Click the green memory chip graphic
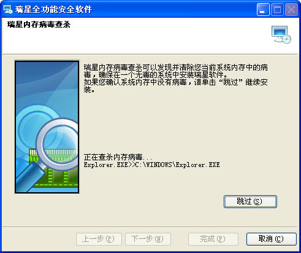301x253 pixels. [x=53, y=168]
